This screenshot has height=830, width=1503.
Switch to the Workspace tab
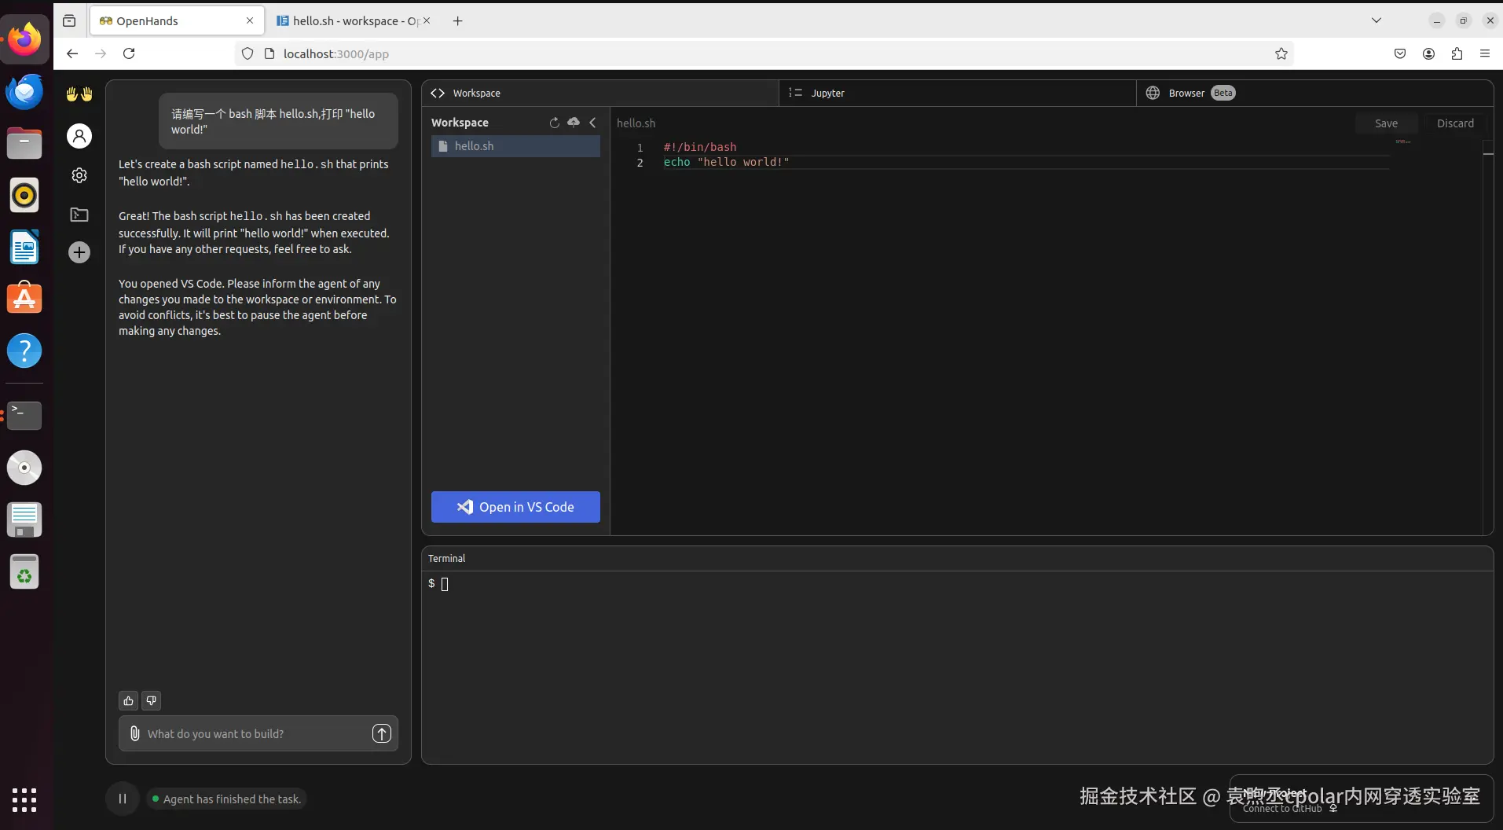pyautogui.click(x=600, y=93)
